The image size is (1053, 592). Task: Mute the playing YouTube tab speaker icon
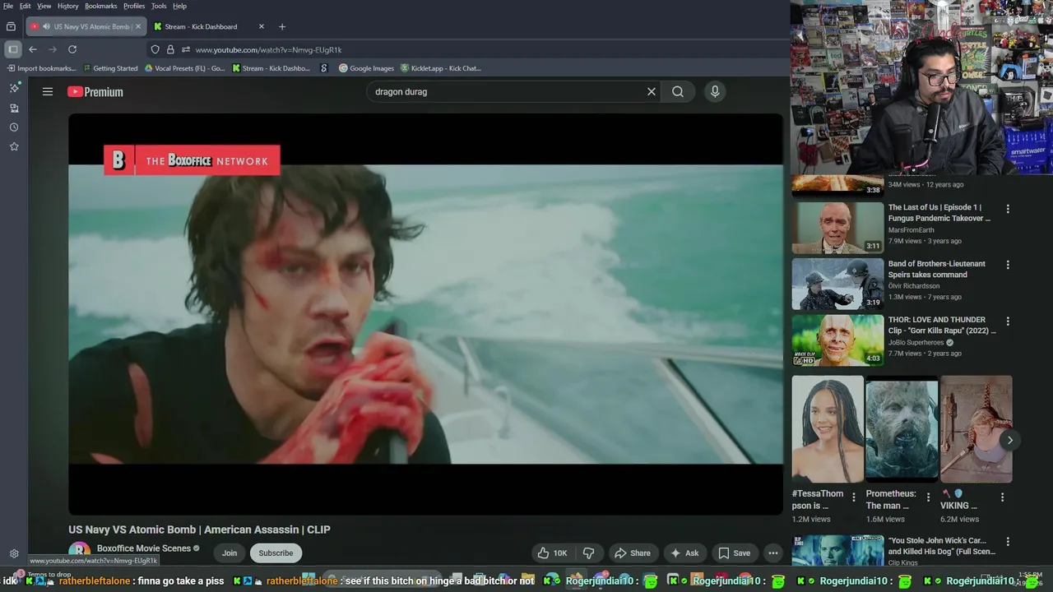pos(46,26)
